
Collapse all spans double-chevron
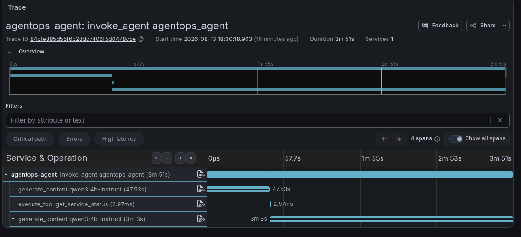pos(190,158)
